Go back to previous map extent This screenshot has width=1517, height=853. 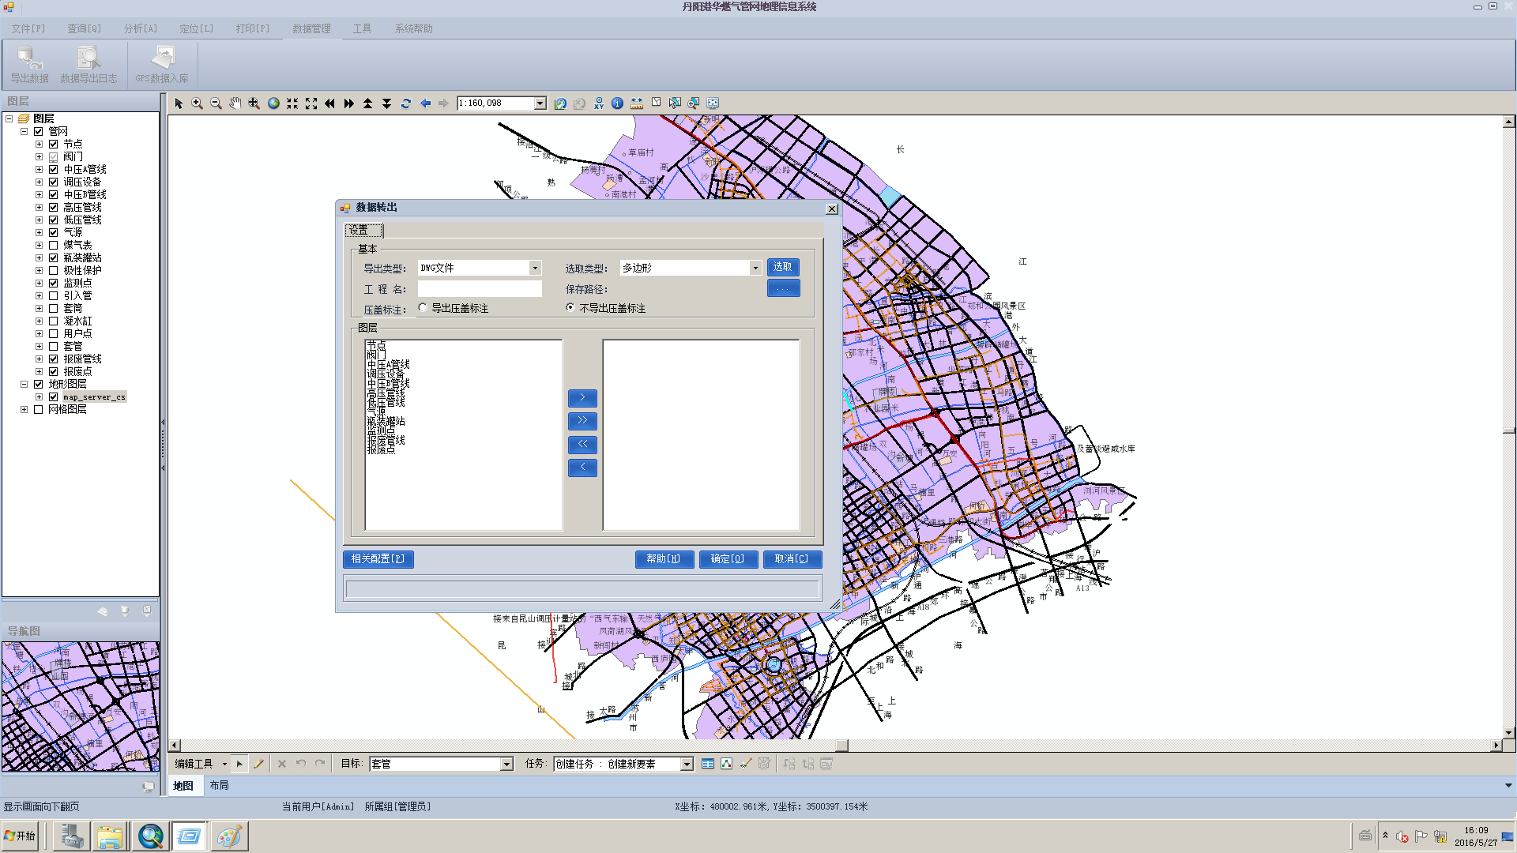(x=425, y=103)
